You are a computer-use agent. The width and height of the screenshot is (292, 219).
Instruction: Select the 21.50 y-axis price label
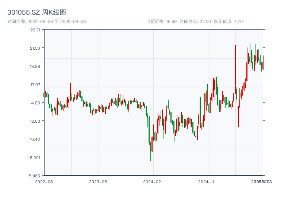[x=35, y=48]
